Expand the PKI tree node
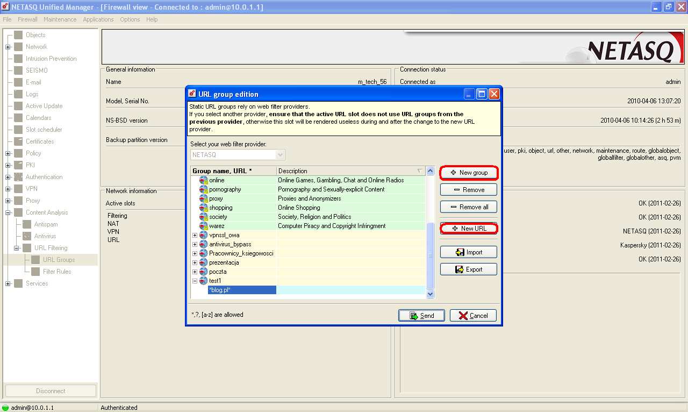Screen dimensions: 688x412 point(8,165)
